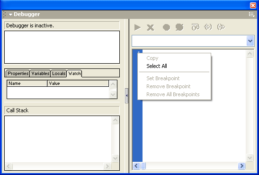Click the Step Over icon
The height and width of the screenshot is (175, 259).
click(x=195, y=27)
